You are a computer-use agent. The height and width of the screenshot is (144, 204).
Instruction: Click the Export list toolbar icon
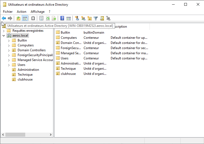tap(54, 18)
